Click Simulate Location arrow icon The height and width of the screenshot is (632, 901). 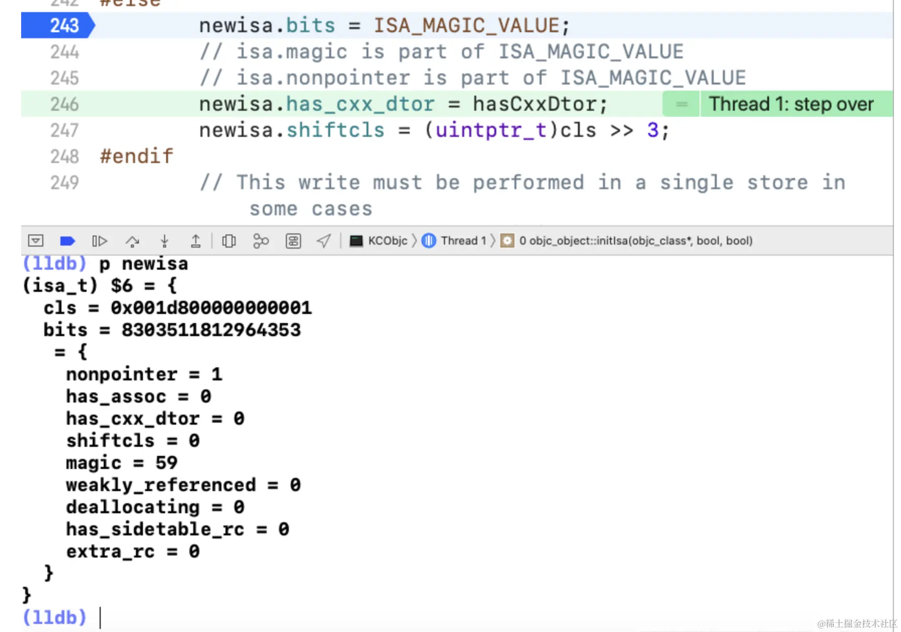324,241
